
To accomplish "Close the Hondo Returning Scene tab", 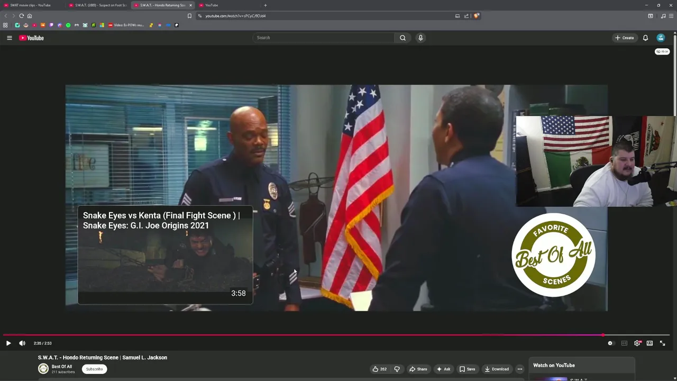I will 190,5.
